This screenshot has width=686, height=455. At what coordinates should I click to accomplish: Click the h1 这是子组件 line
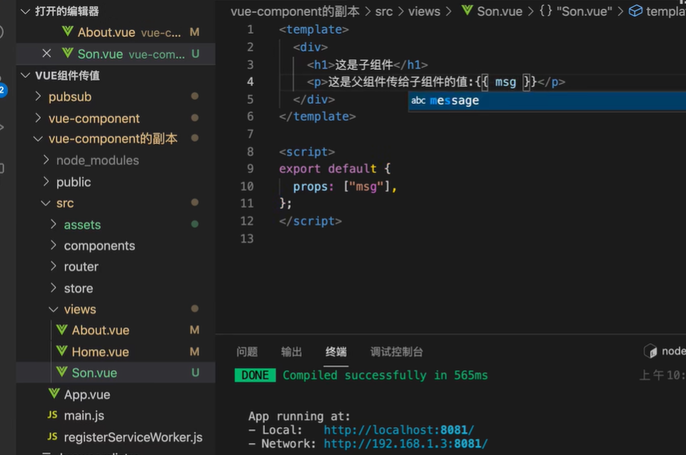pos(368,65)
